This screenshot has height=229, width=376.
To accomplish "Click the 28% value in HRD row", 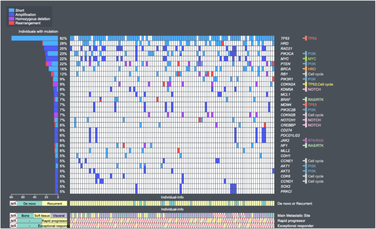I will 63,44.
